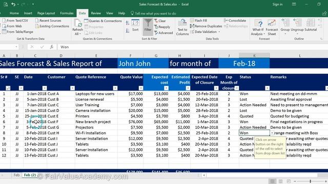
Task: Click the Ungroup outline button
Action: click(297, 27)
